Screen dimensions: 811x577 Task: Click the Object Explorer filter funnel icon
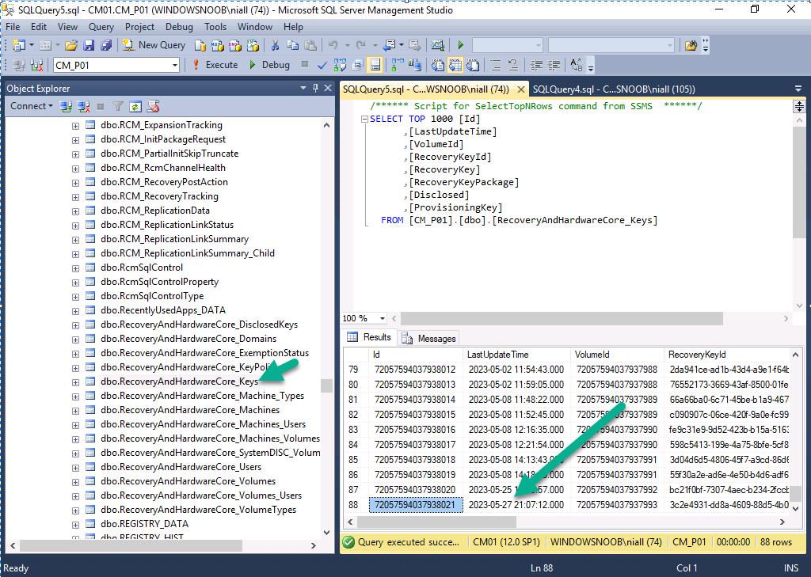[x=118, y=107]
